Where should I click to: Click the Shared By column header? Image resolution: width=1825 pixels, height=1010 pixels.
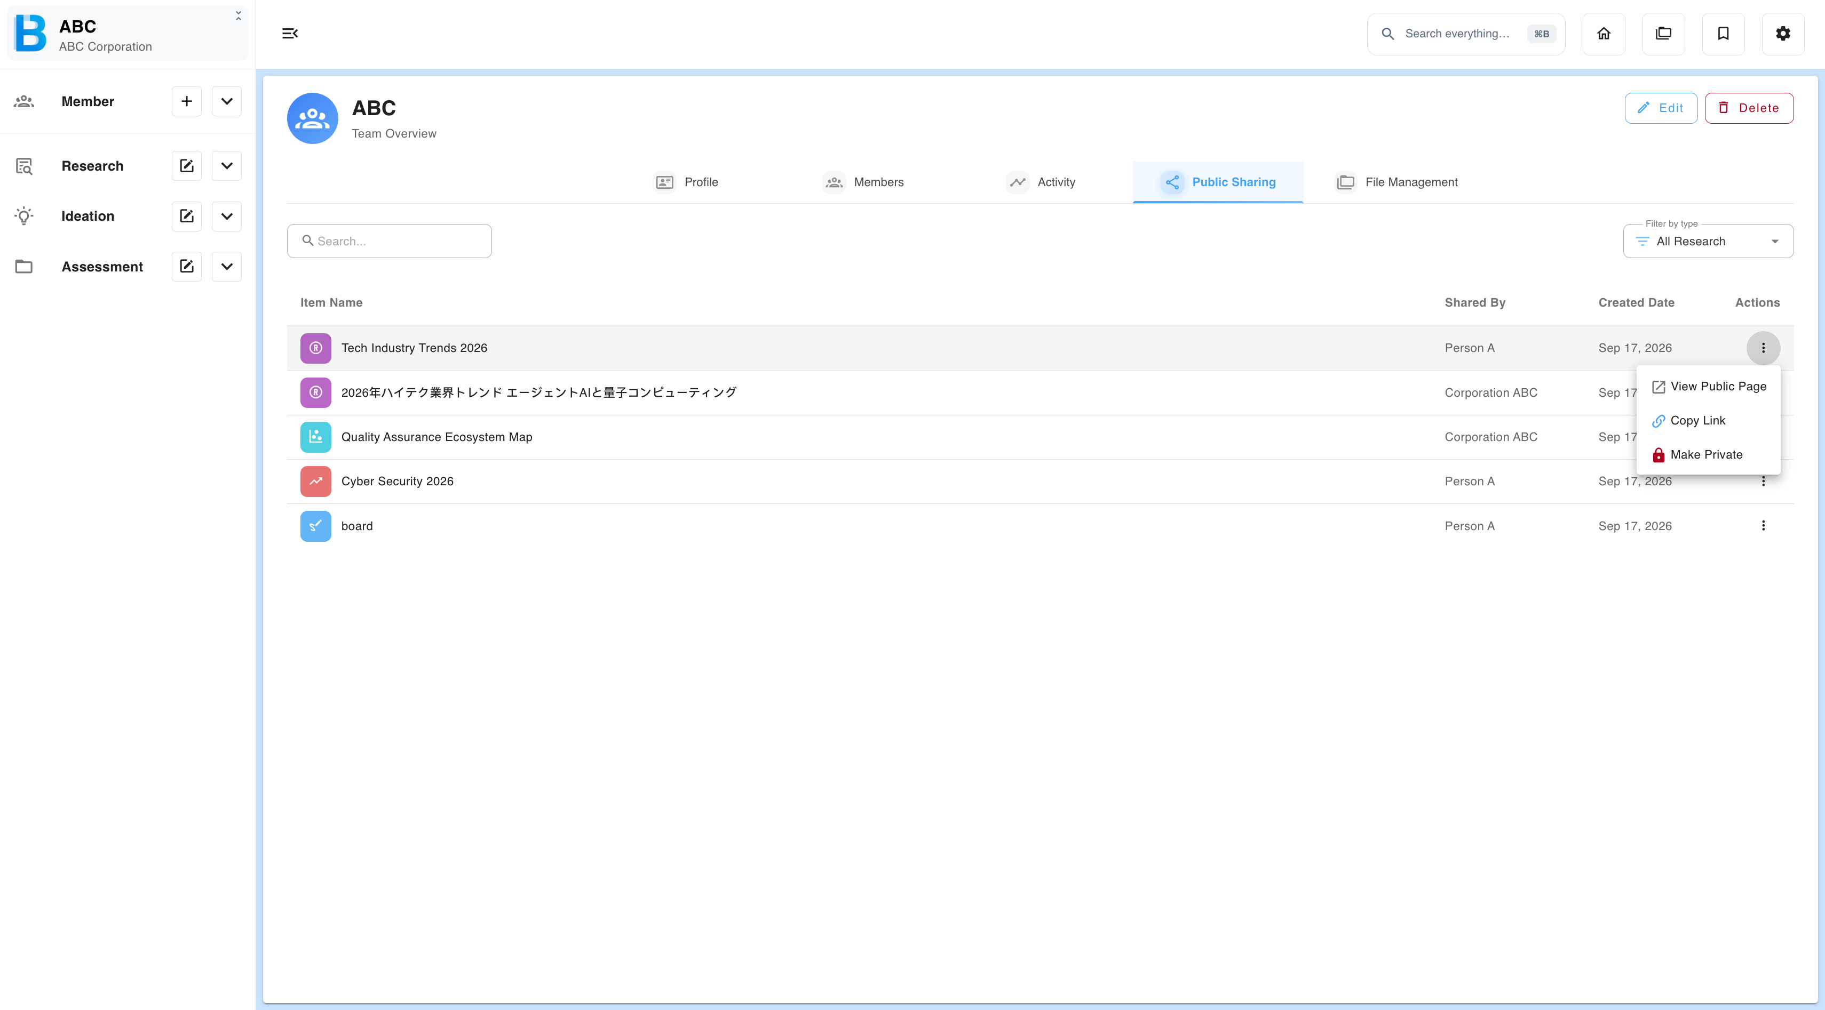click(x=1475, y=303)
